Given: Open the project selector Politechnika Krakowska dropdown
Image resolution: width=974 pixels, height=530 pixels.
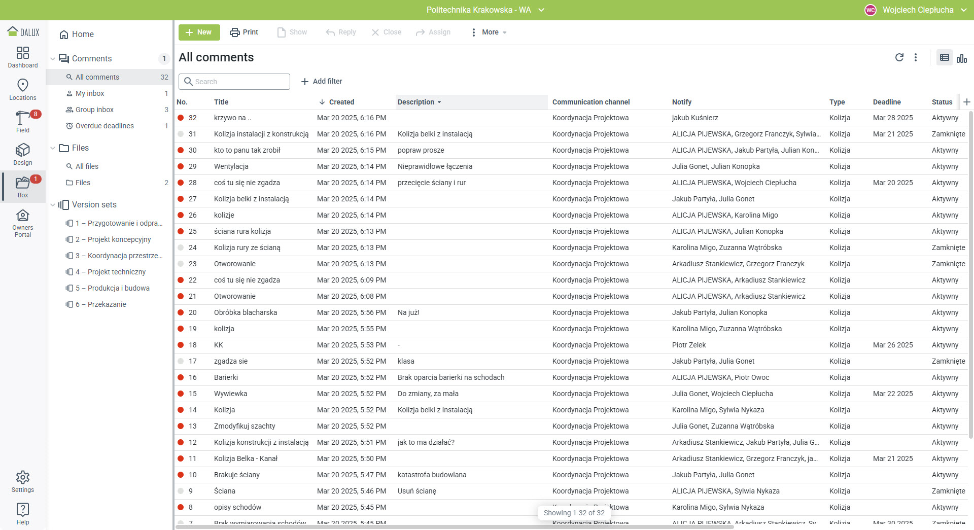Looking at the screenshot, I should pos(485,10).
